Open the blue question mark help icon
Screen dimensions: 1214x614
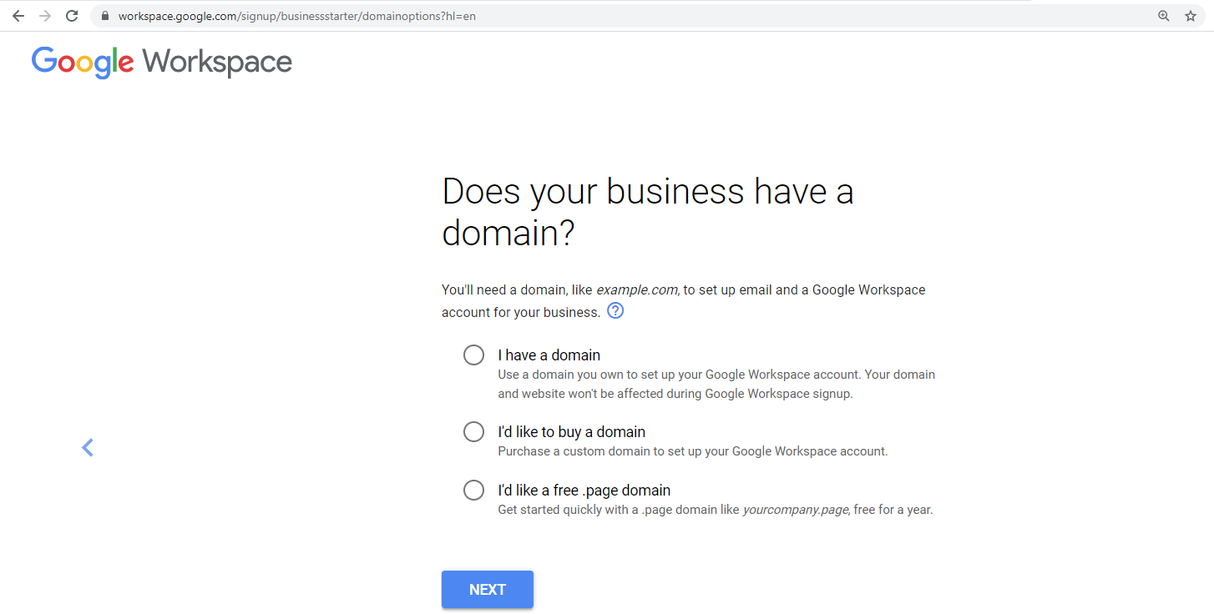click(615, 311)
